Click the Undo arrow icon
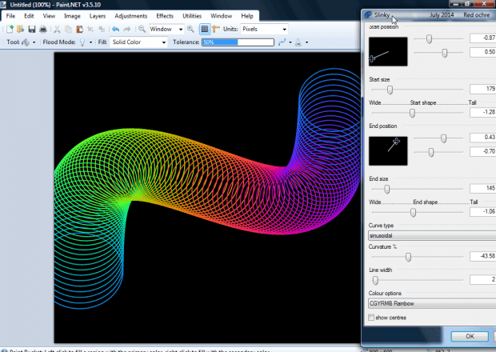The height and width of the screenshot is (352, 496). pyautogui.click(x=115, y=29)
